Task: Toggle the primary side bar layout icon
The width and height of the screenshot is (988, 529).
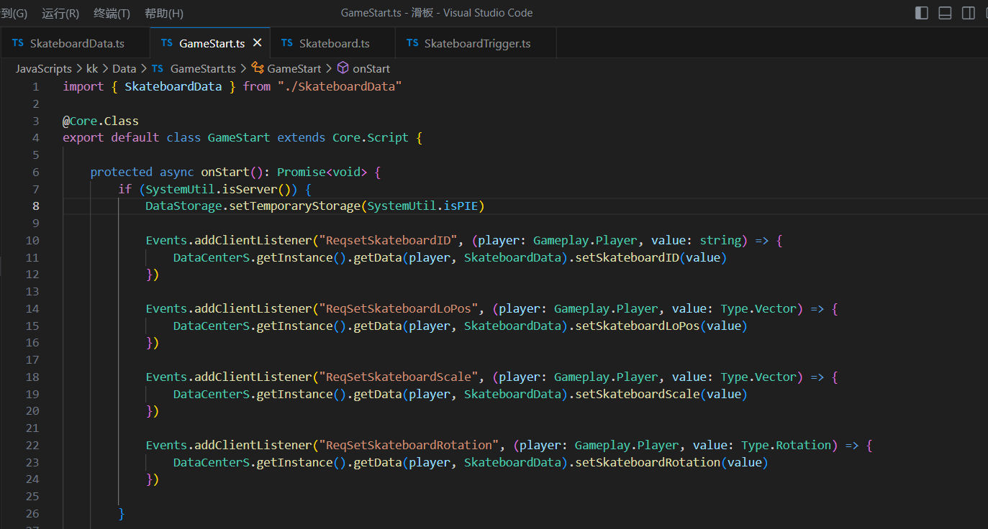Action: [x=922, y=13]
